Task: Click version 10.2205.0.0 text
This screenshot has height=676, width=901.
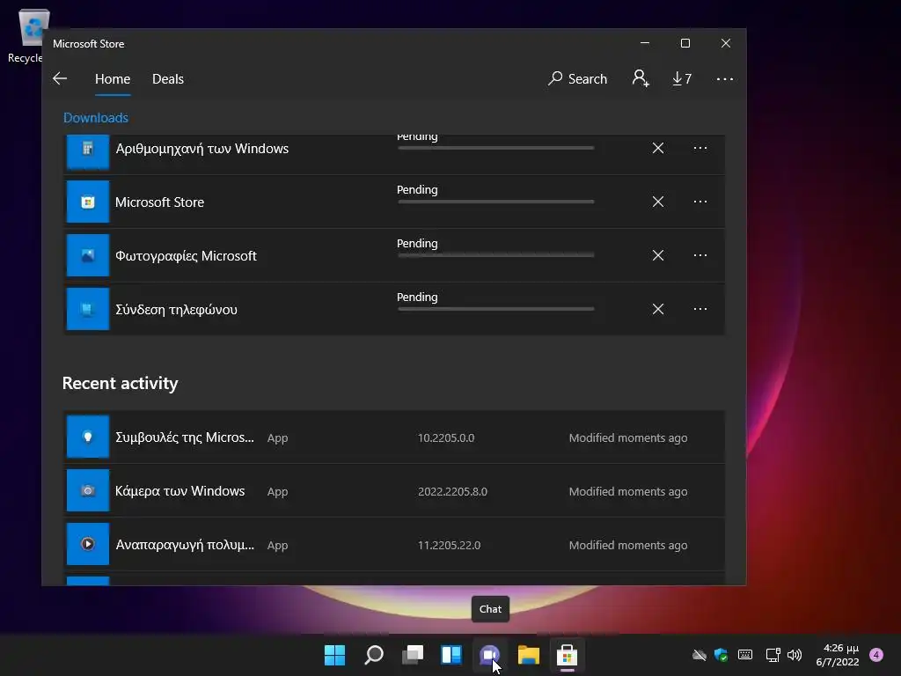Action: coord(446,438)
